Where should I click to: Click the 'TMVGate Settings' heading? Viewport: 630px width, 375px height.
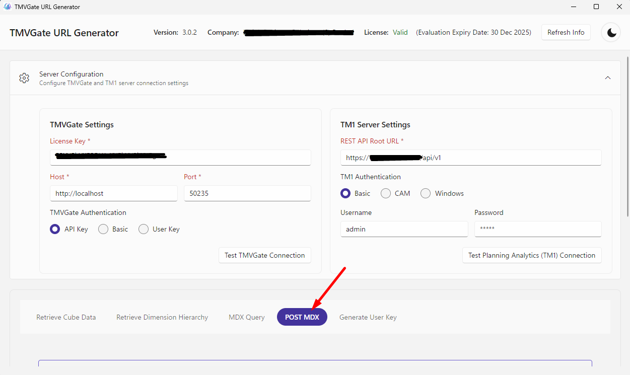point(82,125)
